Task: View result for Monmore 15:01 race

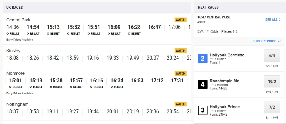Action: click(16, 87)
